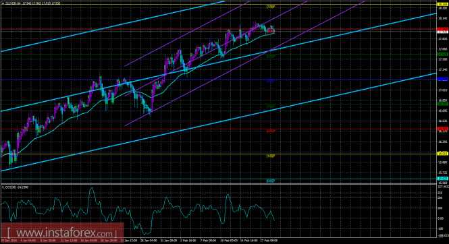Click the lower green price label on scale
The height and width of the screenshot is (244, 449).
click(x=443, y=104)
